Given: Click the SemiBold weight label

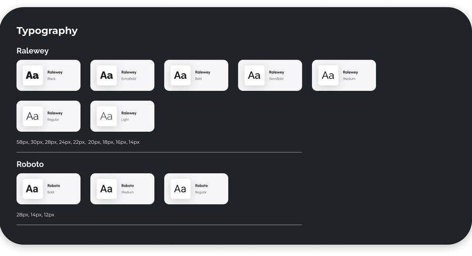Looking at the screenshot, I should click(276, 79).
